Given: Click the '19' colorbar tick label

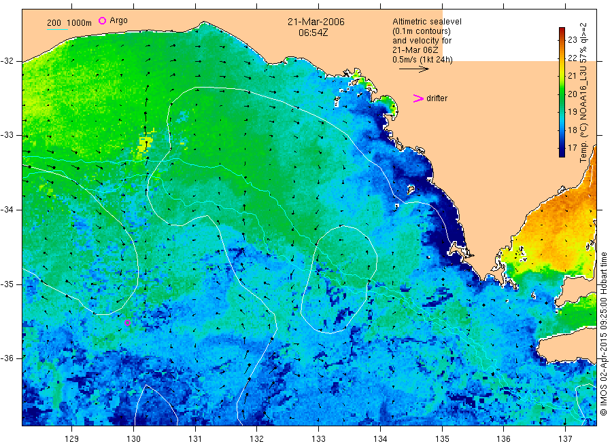Looking at the screenshot, I should [x=572, y=112].
